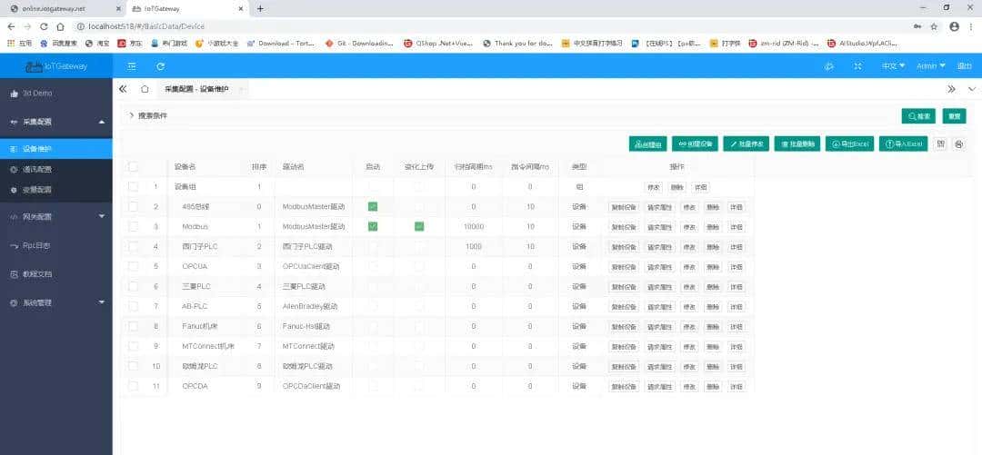This screenshot has height=455, width=982.
Task: Click the IoTGateway logo
Action: (x=56, y=65)
